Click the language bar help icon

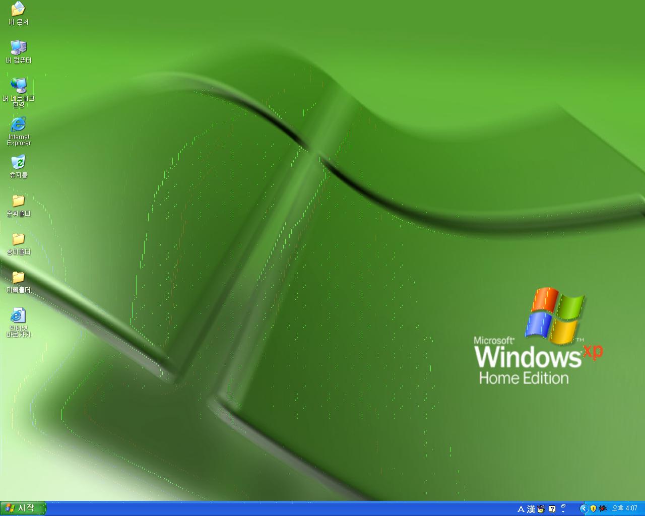552,509
